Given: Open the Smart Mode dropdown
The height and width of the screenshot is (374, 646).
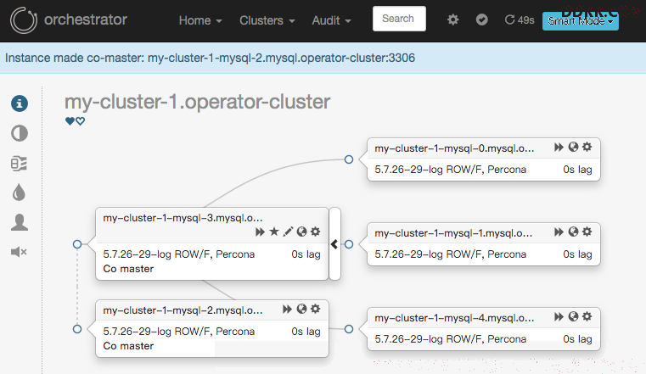Looking at the screenshot, I should point(581,21).
